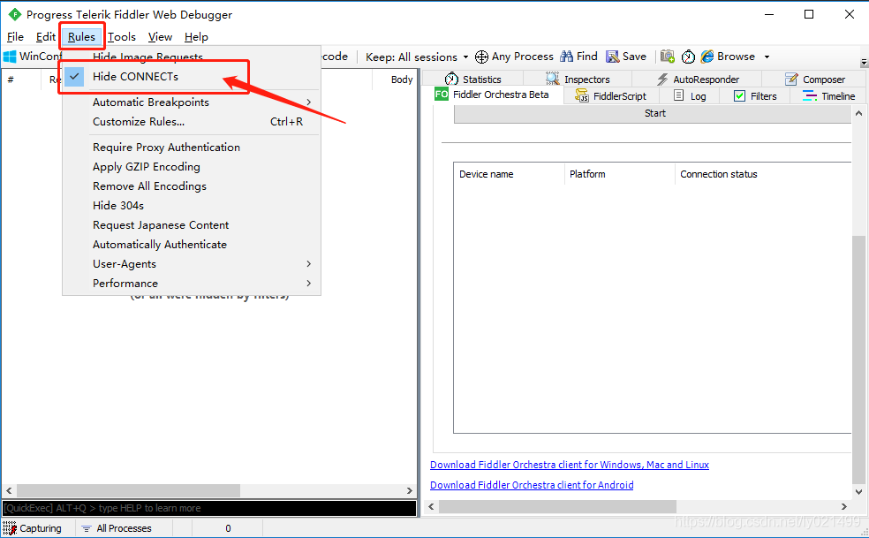Click the Orchestra panel vertical scrollbar thumb
Screen dimensions: 869x538
coord(858,360)
